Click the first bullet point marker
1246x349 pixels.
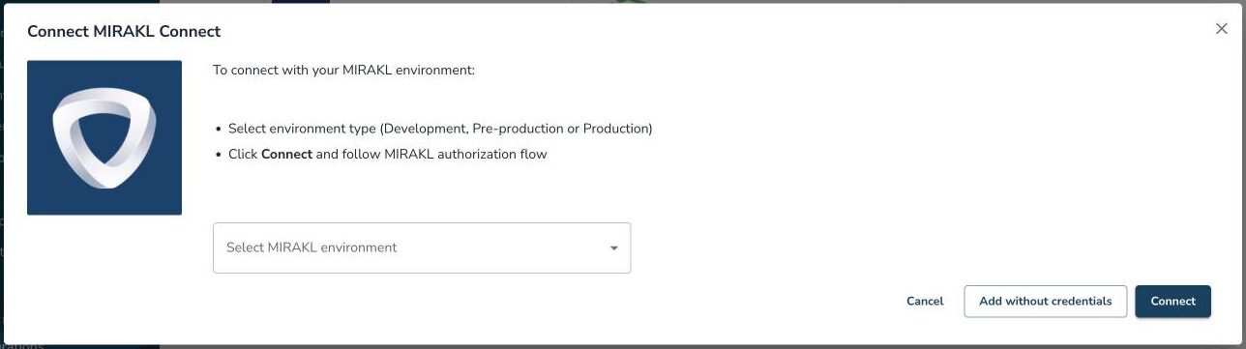[x=218, y=130]
